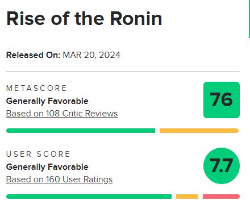Click the number 160 in the user ratings link

click(53, 179)
